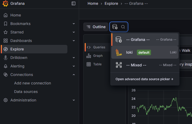
Task: Click the Bookmarks icon in sidebar
Action: pos(6,24)
